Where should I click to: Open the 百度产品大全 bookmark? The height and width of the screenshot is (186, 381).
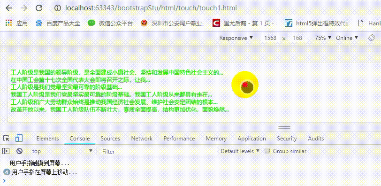pyautogui.click(x=58, y=23)
